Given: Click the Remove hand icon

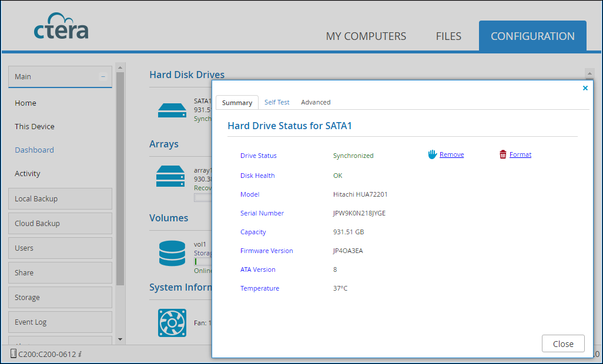Looking at the screenshot, I should pyautogui.click(x=432, y=154).
